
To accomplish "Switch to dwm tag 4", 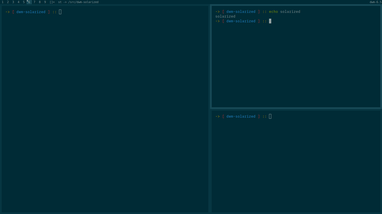I will 18,2.
